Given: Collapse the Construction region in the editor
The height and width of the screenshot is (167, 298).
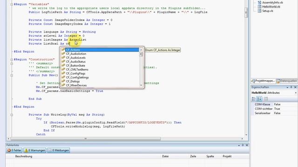Looking at the screenshot, I should [x=12, y=59].
